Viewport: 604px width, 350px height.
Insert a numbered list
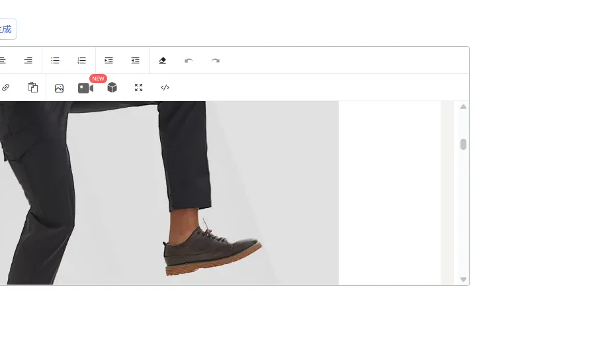click(x=81, y=60)
